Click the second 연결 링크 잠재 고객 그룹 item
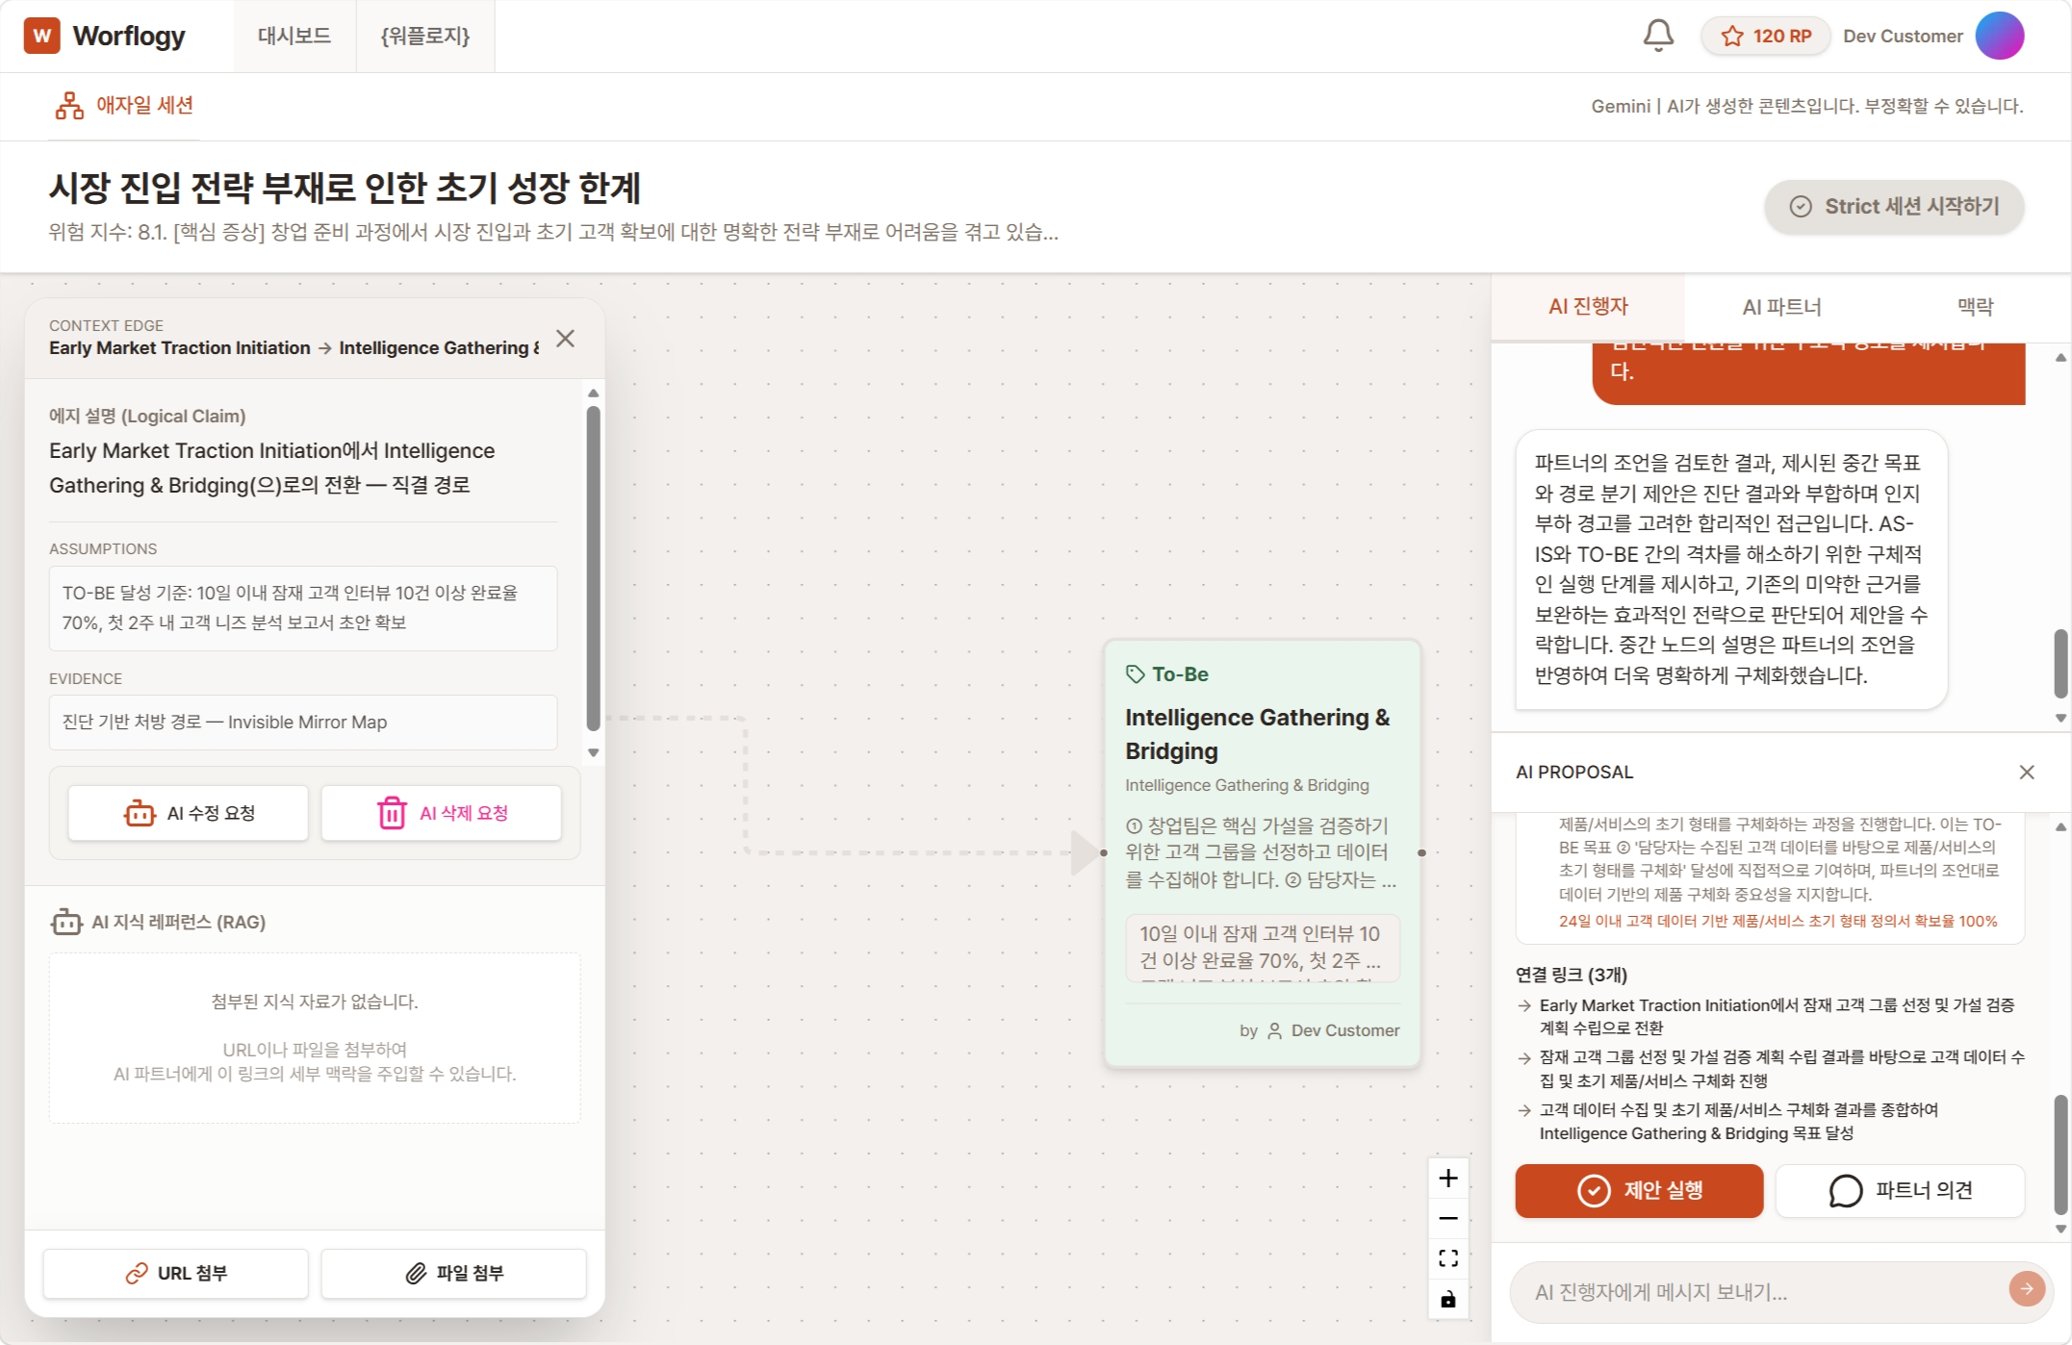Viewport: 2072px width, 1345px height. pyautogui.click(x=1771, y=1069)
